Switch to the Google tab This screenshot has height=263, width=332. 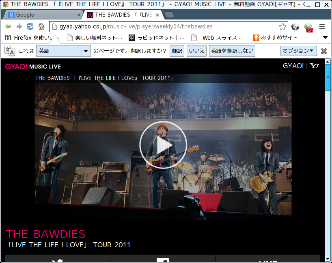pos(43,15)
